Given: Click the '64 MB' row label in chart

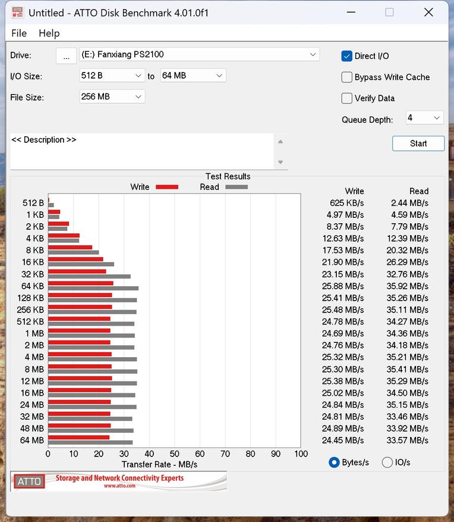Looking at the screenshot, I should (x=32, y=440).
